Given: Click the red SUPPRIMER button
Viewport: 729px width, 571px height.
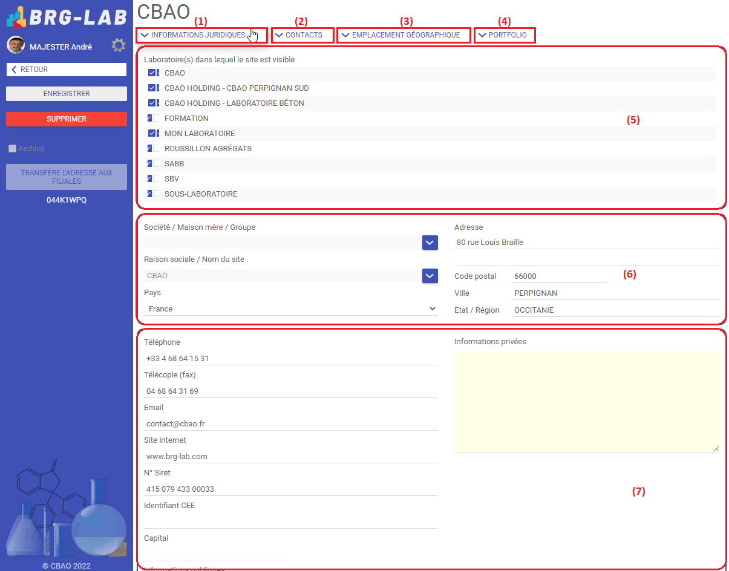Looking at the screenshot, I should (x=67, y=119).
